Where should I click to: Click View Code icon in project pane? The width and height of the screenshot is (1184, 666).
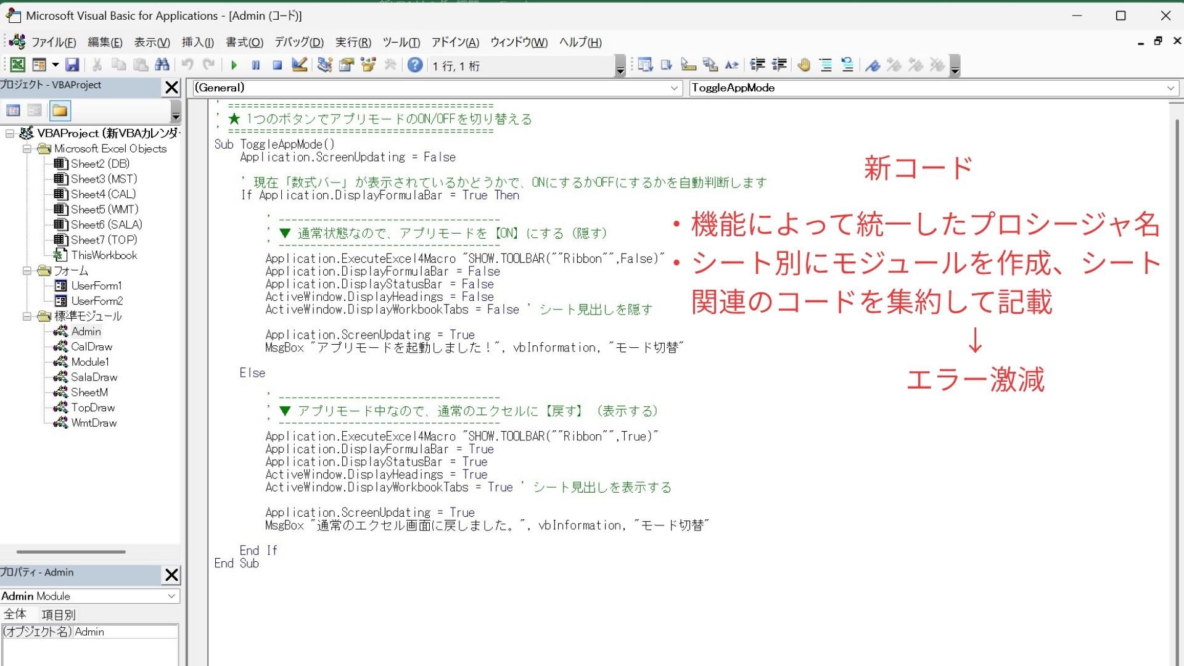13,111
